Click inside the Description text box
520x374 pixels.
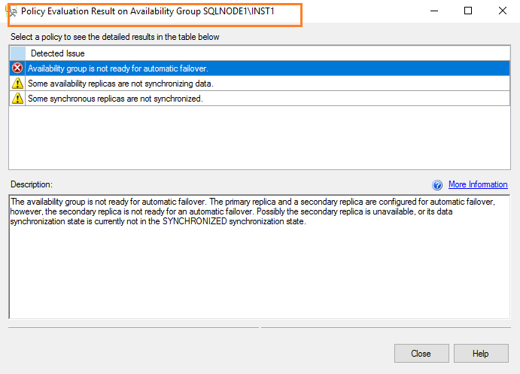click(260, 257)
